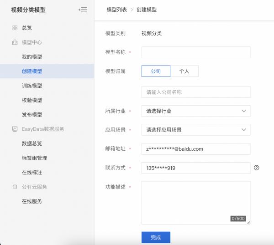
Task: Open the help icon beside 联系方式
Action: (x=256, y=168)
